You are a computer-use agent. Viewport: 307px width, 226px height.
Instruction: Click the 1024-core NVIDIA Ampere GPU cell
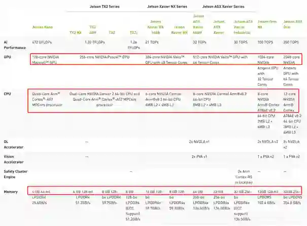tap(268, 71)
